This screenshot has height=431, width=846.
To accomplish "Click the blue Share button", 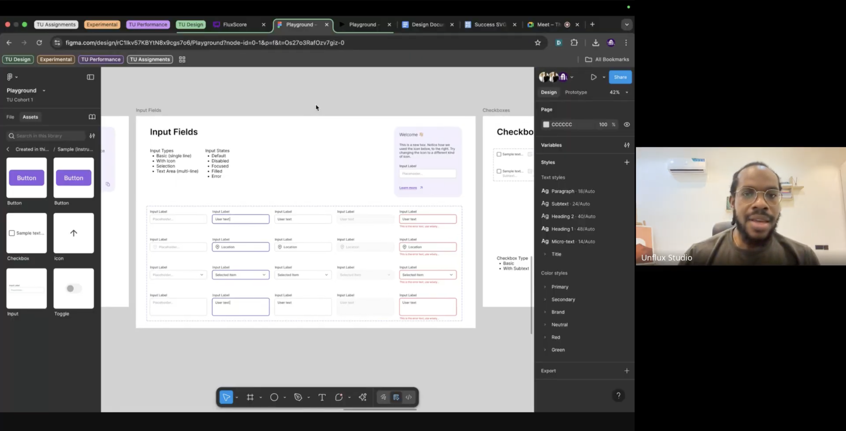I will [620, 77].
